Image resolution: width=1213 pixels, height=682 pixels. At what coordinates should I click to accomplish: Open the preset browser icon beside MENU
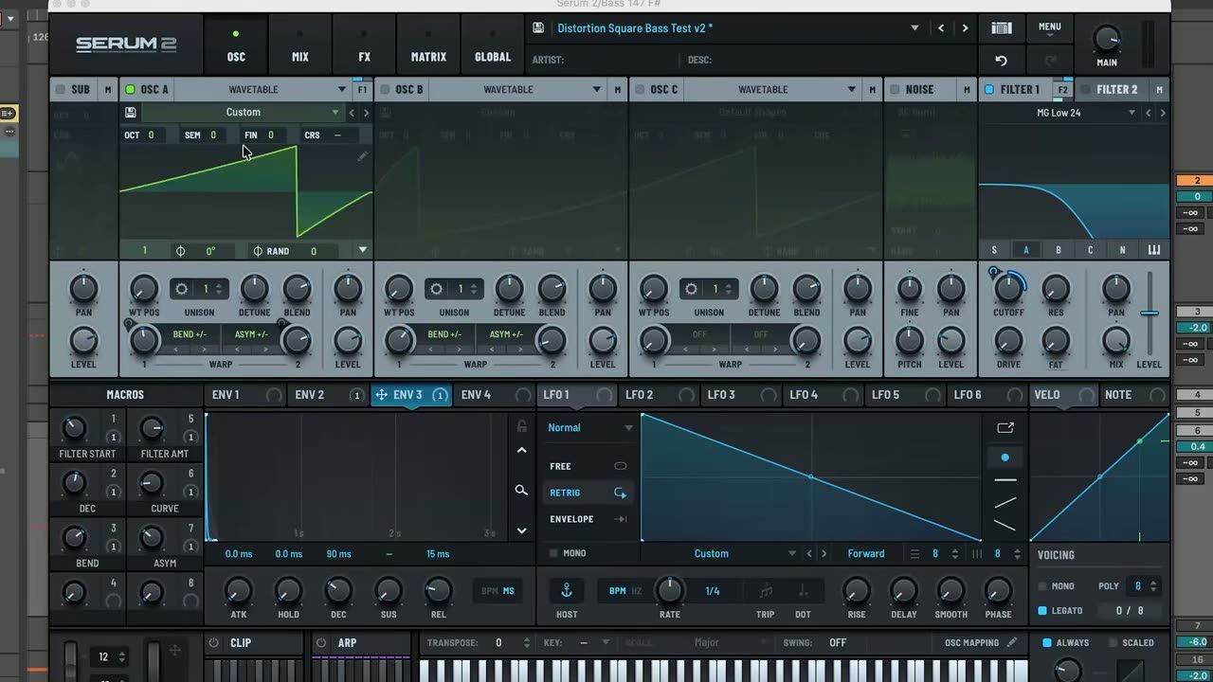tap(1001, 28)
